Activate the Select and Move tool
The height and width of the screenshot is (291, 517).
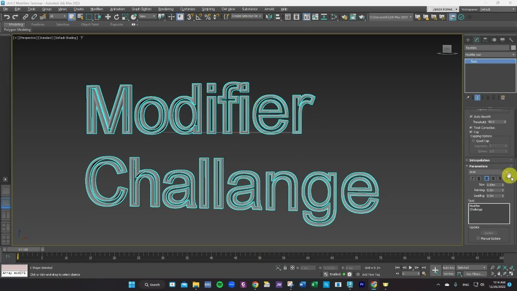pos(108,17)
